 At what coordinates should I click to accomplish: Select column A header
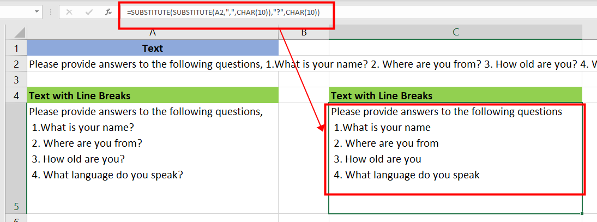152,33
